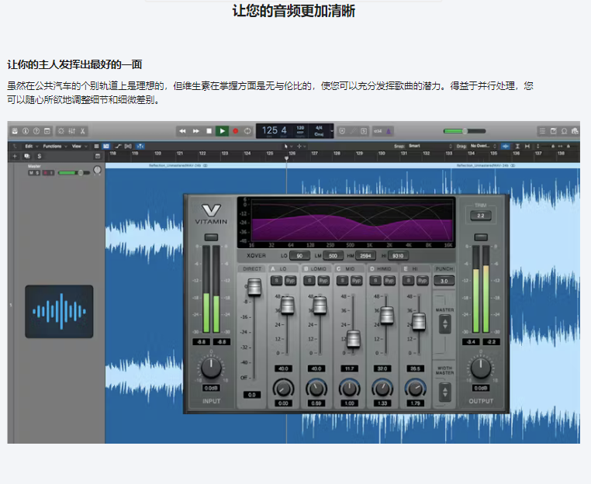Click the audio waveform track icon thumbnail
The image size is (591, 484).
tap(59, 311)
